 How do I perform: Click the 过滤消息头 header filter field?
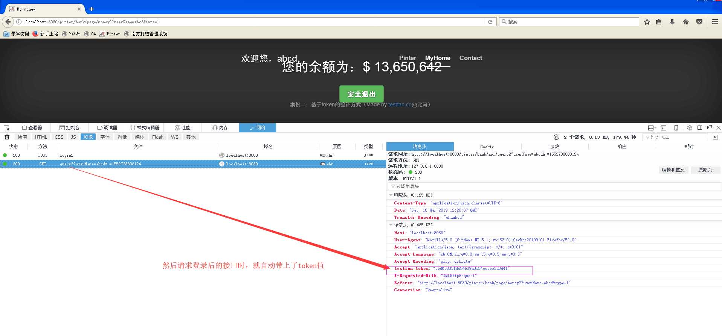pyautogui.click(x=554, y=186)
